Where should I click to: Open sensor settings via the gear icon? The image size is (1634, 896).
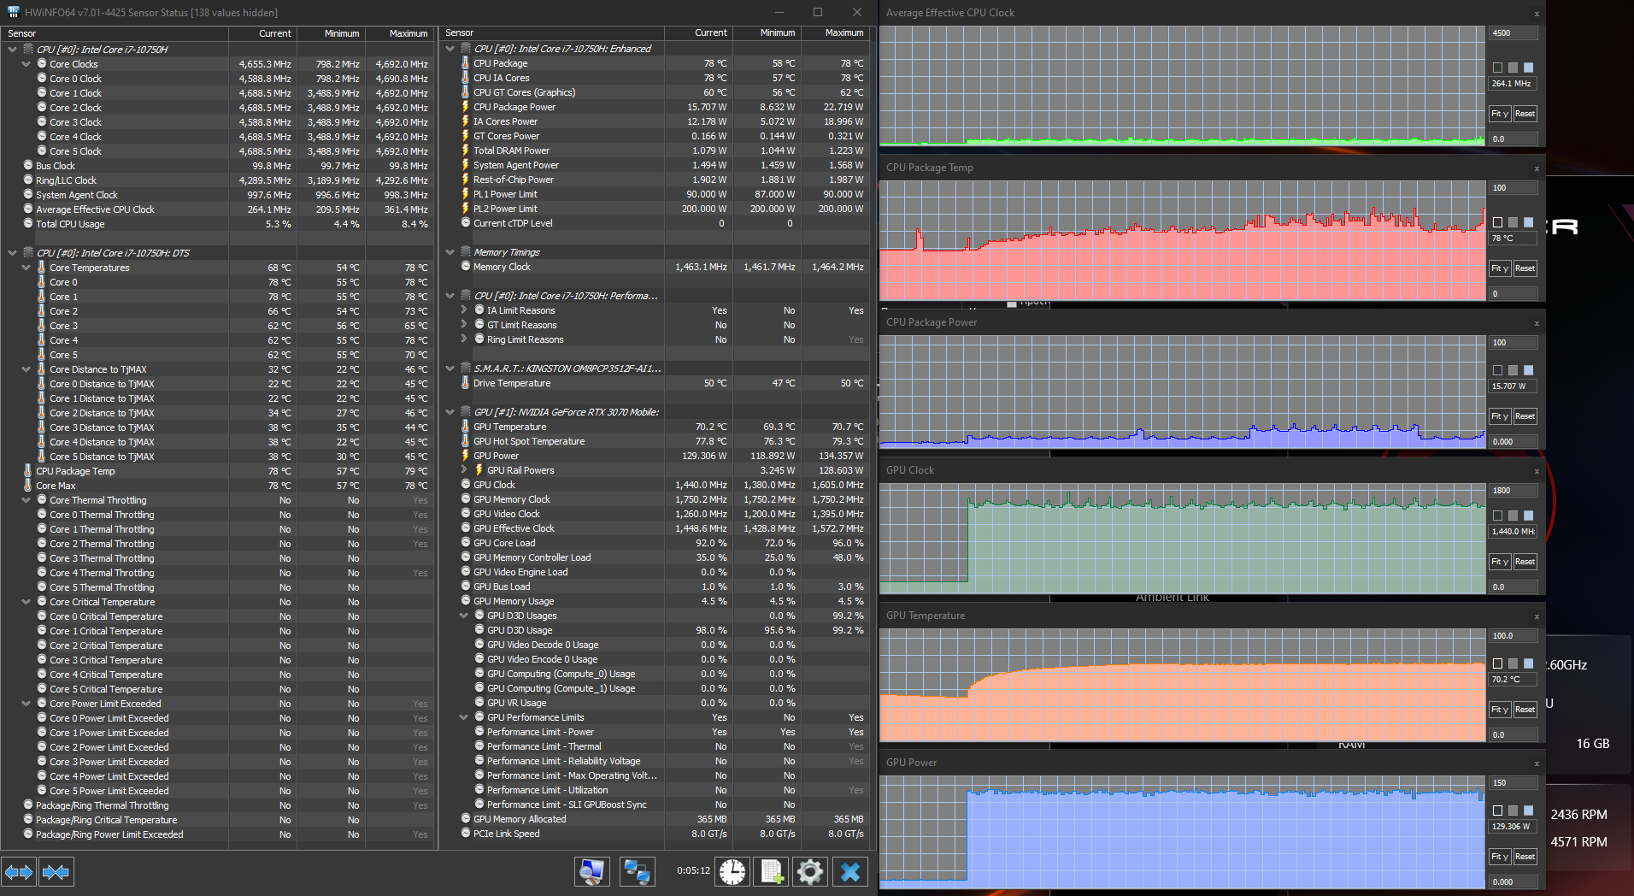[x=810, y=872]
